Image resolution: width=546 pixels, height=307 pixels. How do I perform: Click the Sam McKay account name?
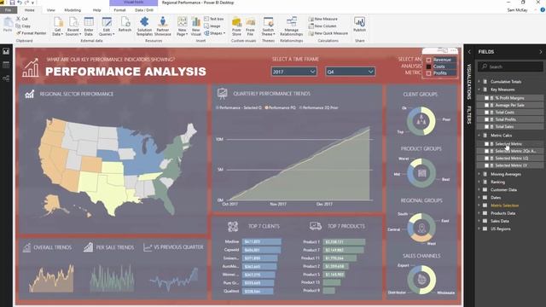click(517, 10)
